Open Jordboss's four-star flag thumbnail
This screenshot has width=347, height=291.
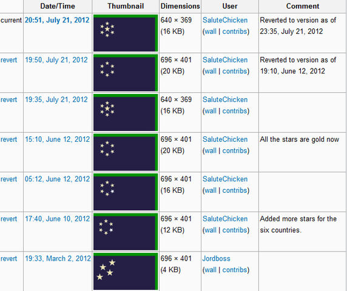(x=126, y=272)
